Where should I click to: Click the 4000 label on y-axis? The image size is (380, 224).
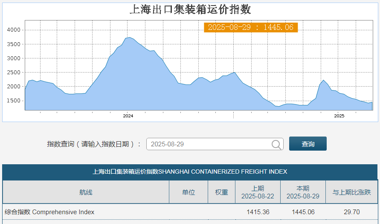14,30
